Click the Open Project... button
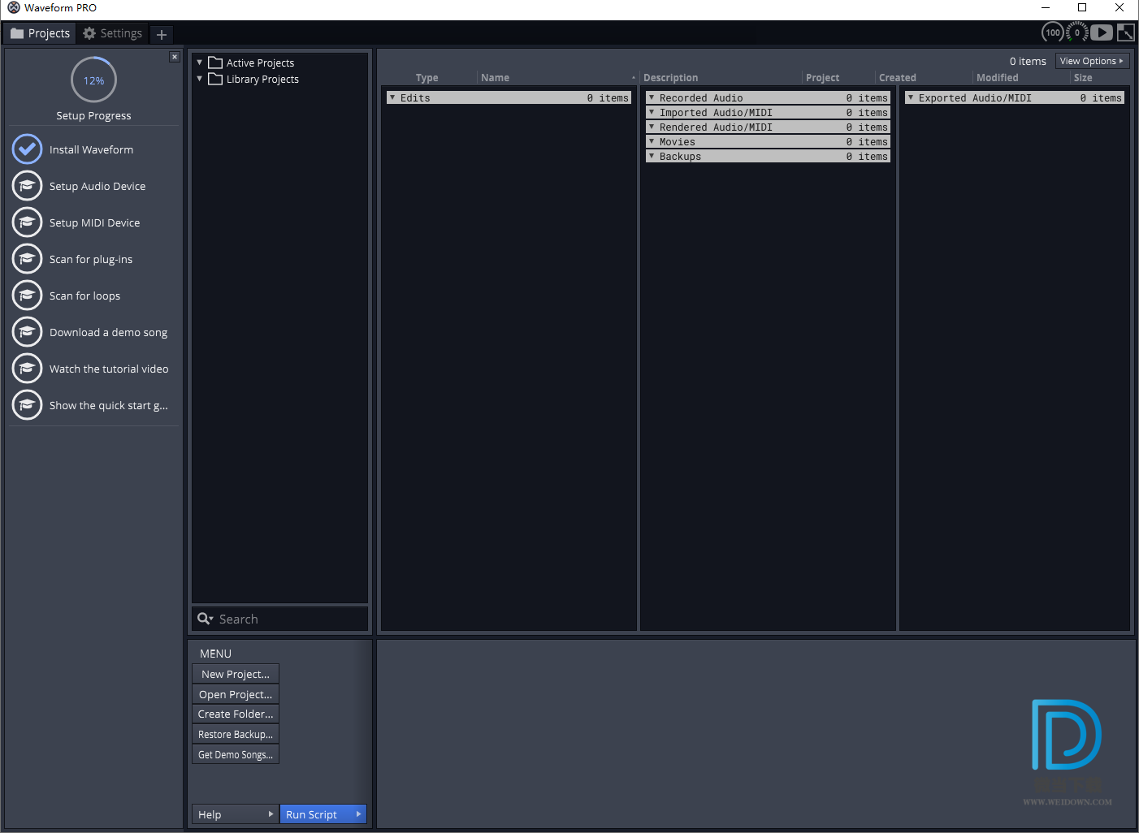The image size is (1139, 833). [236, 694]
